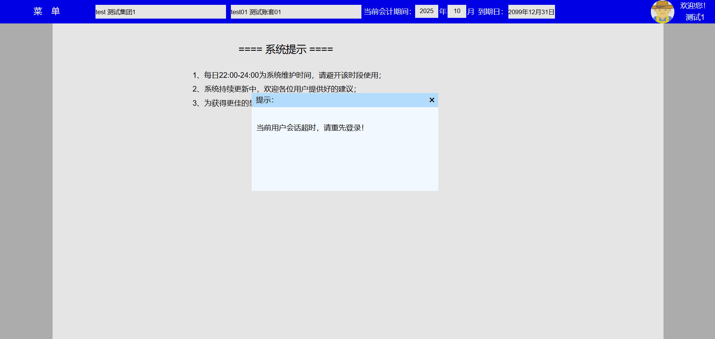
Task: Click the user avatar icon
Action: click(x=662, y=12)
